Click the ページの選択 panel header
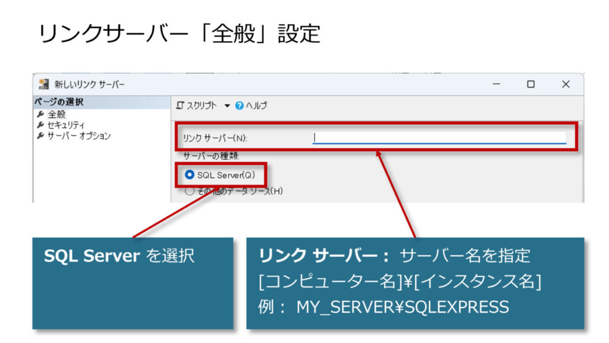 [x=59, y=102]
